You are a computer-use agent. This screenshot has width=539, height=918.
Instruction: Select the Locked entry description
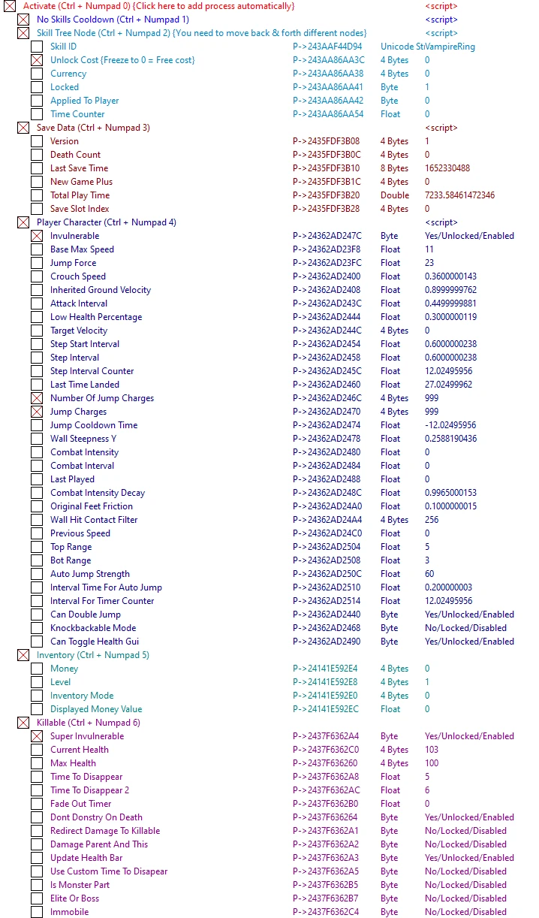(x=65, y=87)
